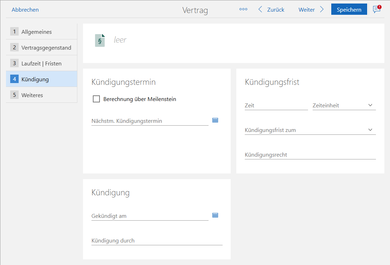Select the Laufzeit | Fristen section
The height and width of the screenshot is (265, 390).
point(41,63)
